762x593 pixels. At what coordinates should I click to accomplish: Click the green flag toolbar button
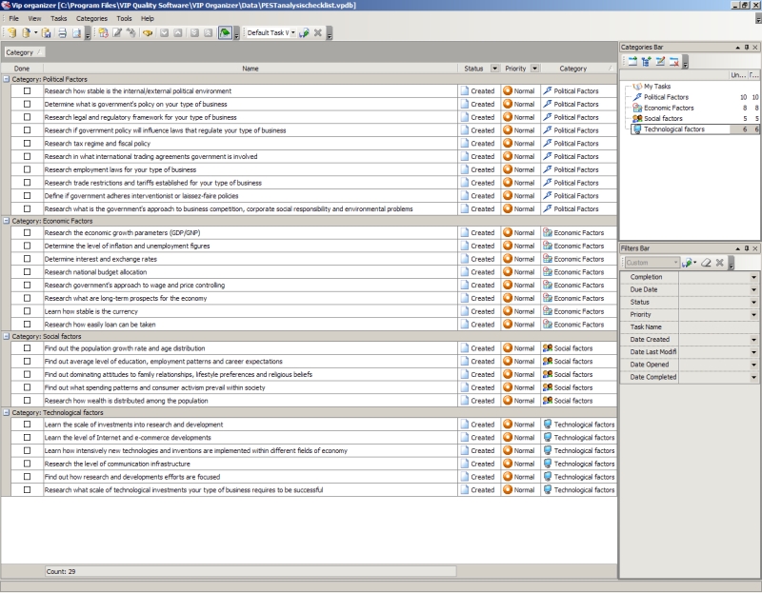click(225, 33)
